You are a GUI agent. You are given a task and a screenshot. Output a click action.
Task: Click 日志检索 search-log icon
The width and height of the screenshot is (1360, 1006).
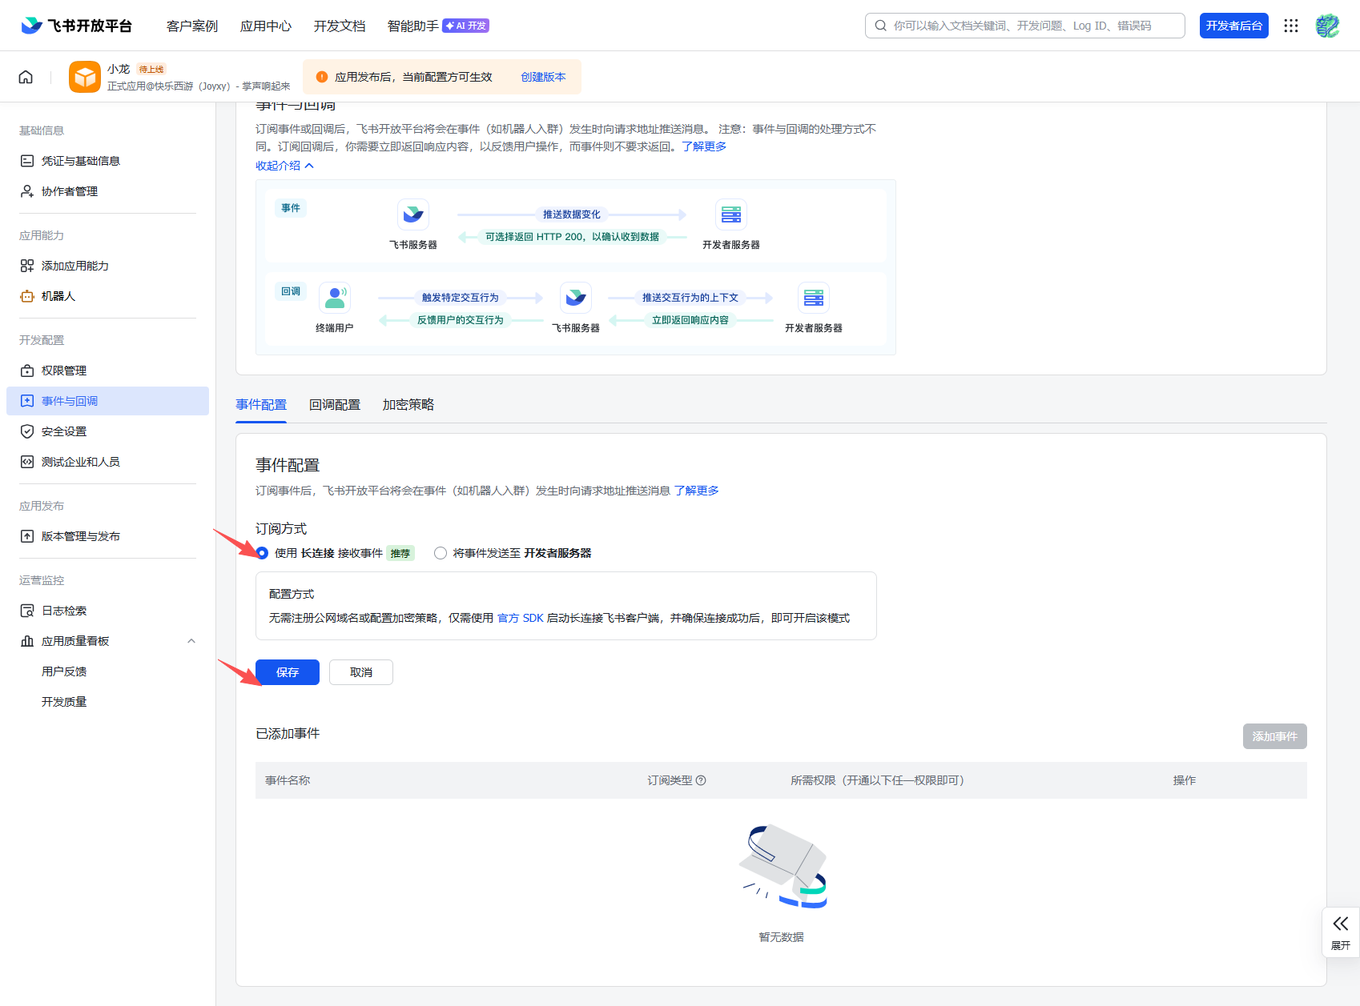coord(27,611)
